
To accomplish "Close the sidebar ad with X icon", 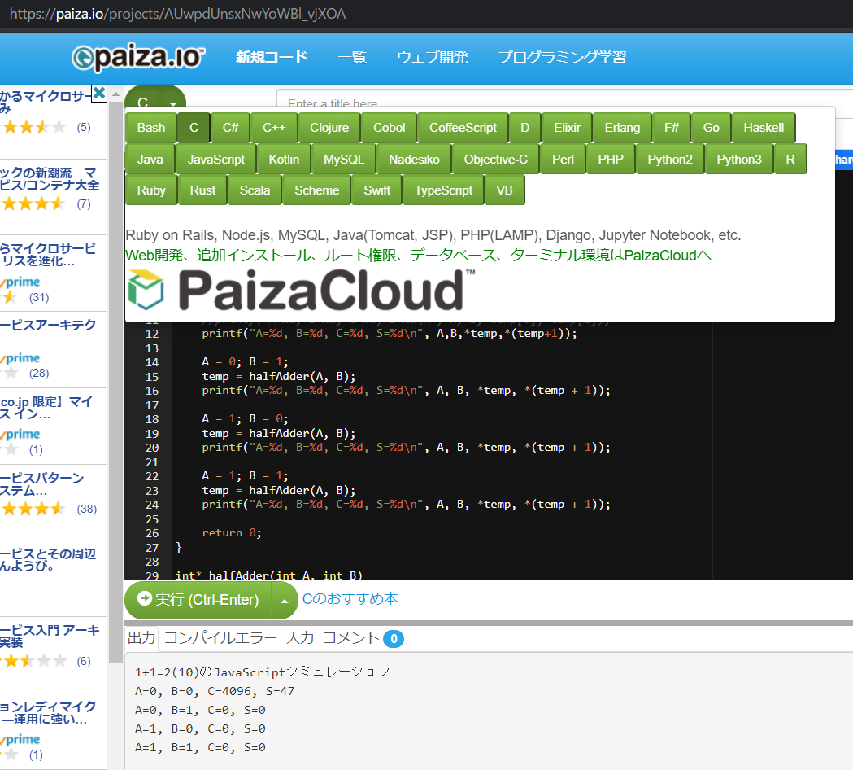I will point(99,93).
